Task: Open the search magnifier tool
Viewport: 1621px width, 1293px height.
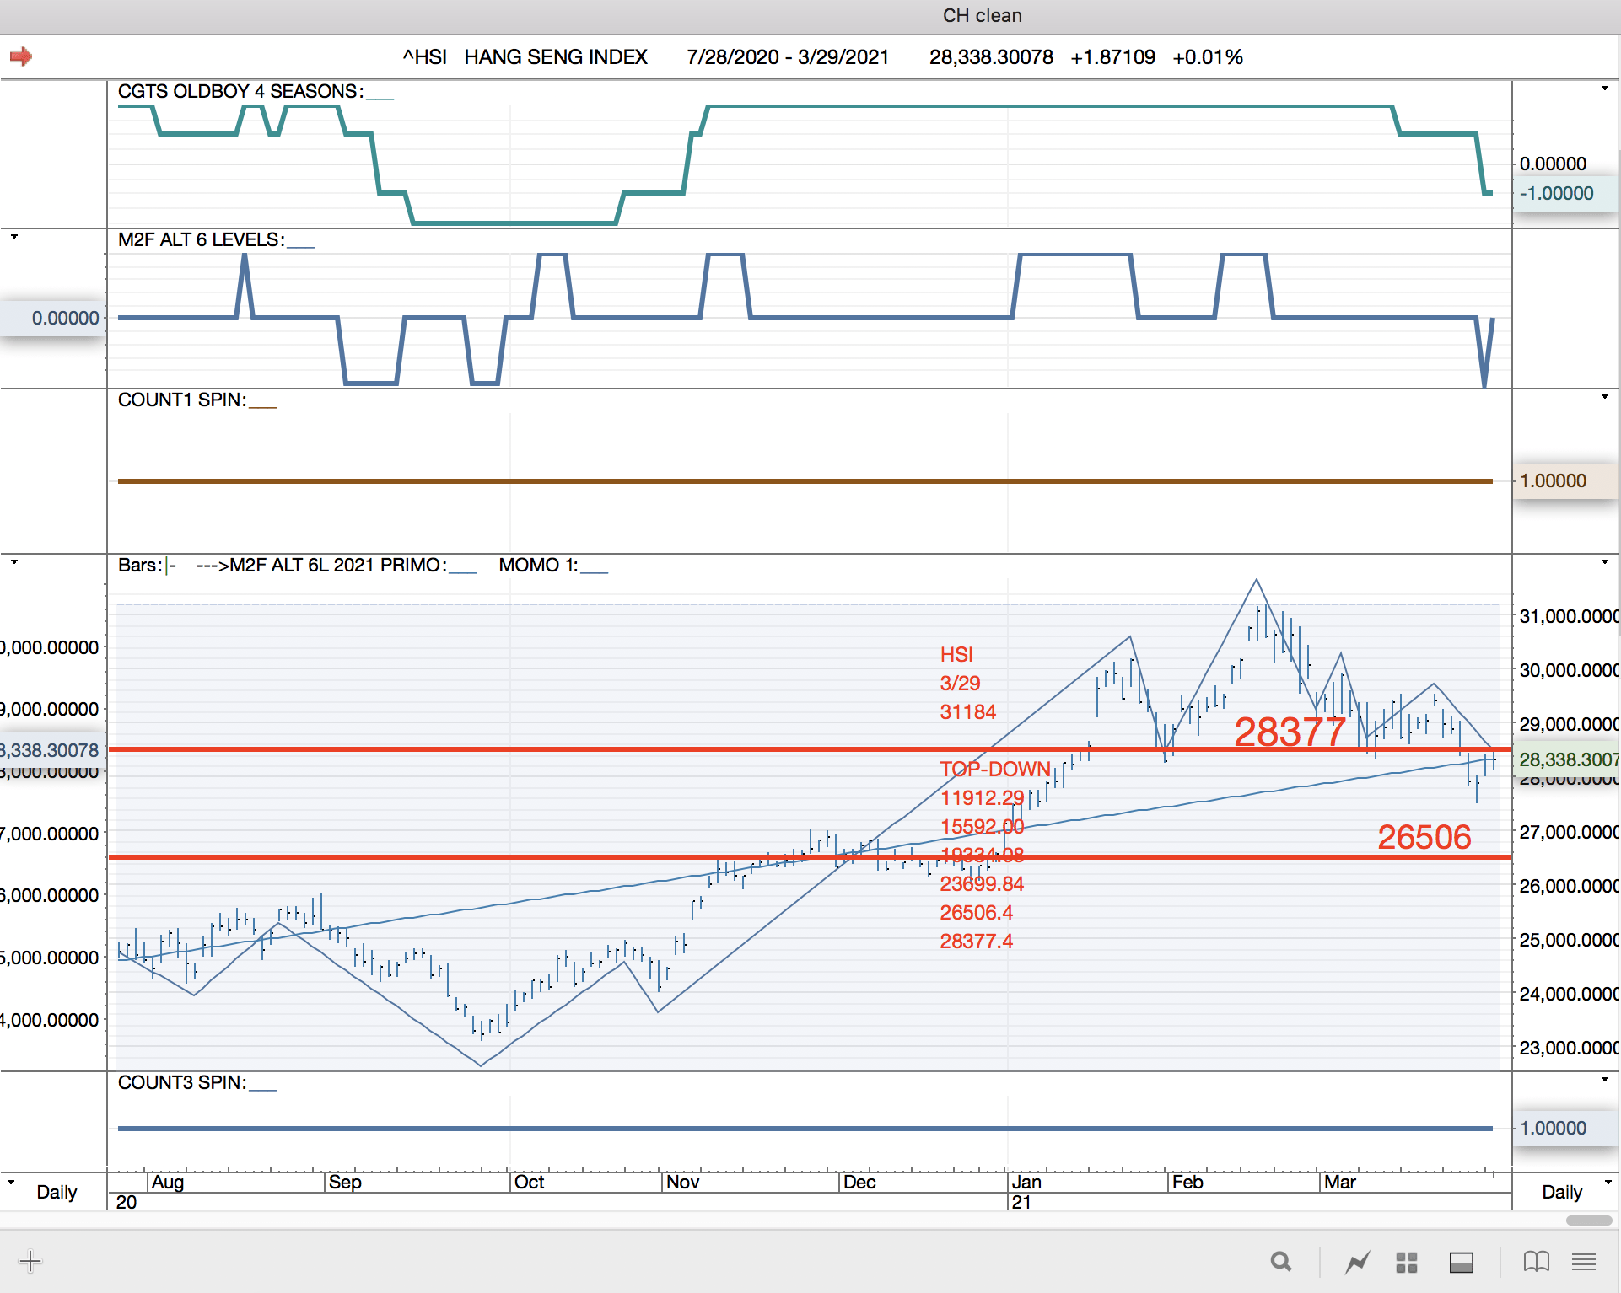Action: pos(1281,1262)
